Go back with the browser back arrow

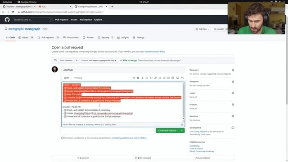point(3,12)
